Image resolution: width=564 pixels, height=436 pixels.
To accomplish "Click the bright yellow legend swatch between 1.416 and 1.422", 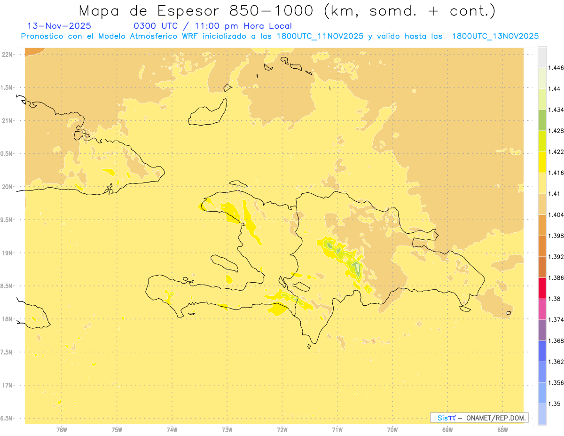I will click(542, 162).
